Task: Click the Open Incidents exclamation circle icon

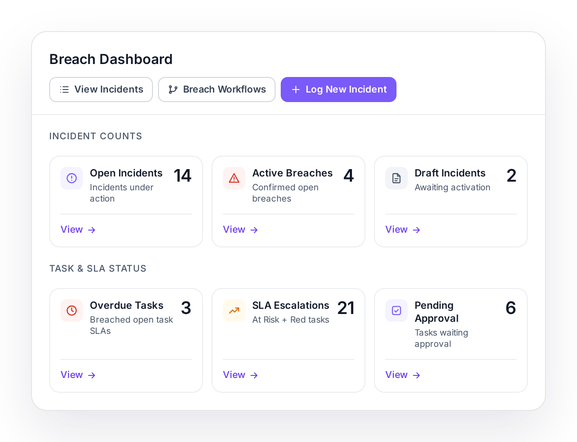Action: point(72,178)
